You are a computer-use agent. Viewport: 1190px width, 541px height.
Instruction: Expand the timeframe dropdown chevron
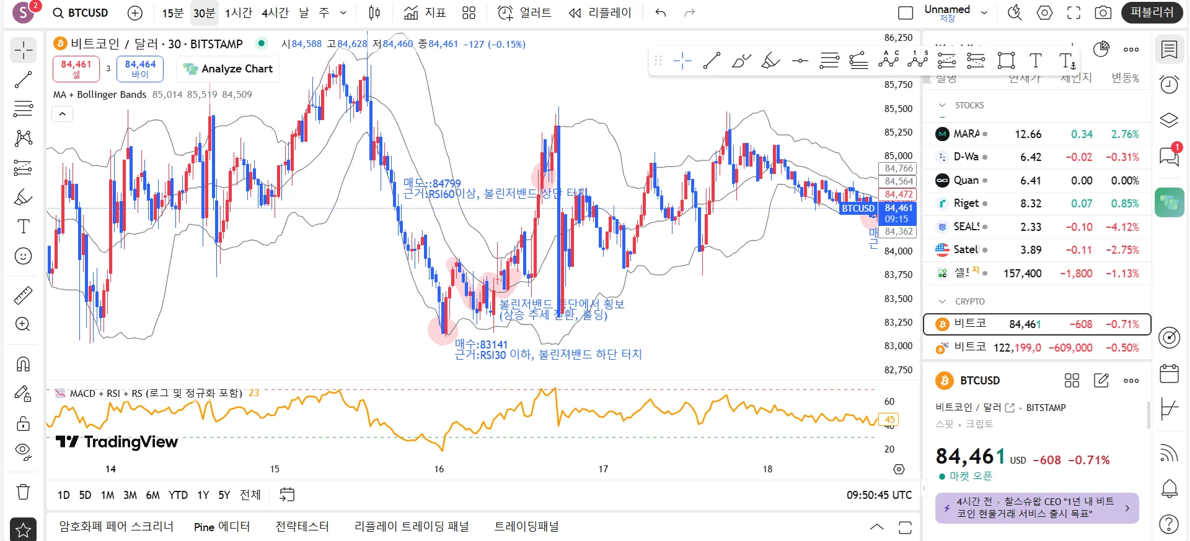(343, 13)
